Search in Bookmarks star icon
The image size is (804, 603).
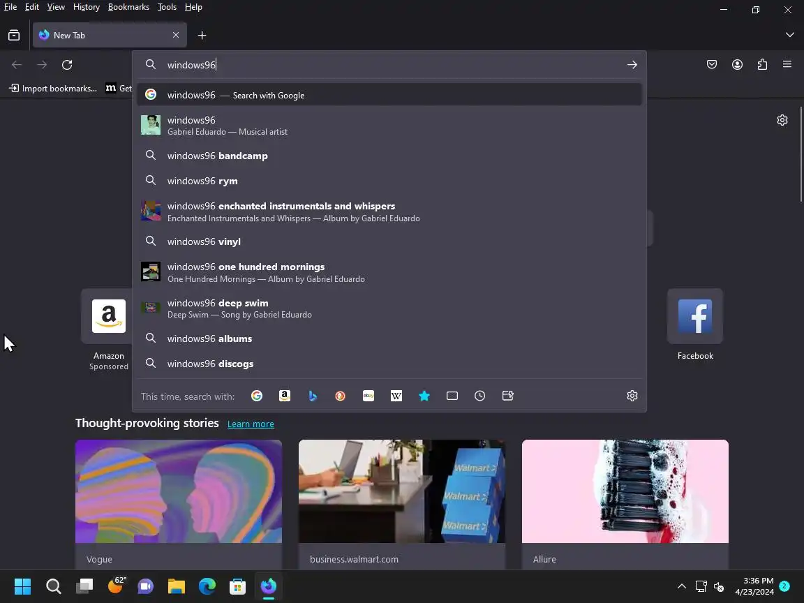pos(424,396)
